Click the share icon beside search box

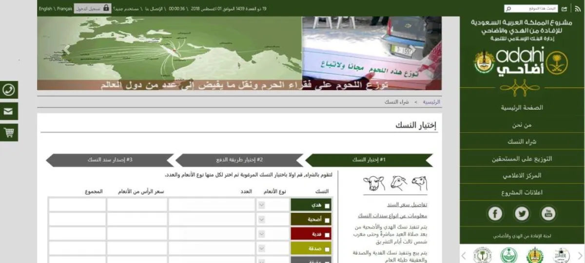pos(565,9)
